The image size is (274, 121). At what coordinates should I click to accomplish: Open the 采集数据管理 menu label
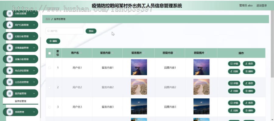click(x=22, y=48)
